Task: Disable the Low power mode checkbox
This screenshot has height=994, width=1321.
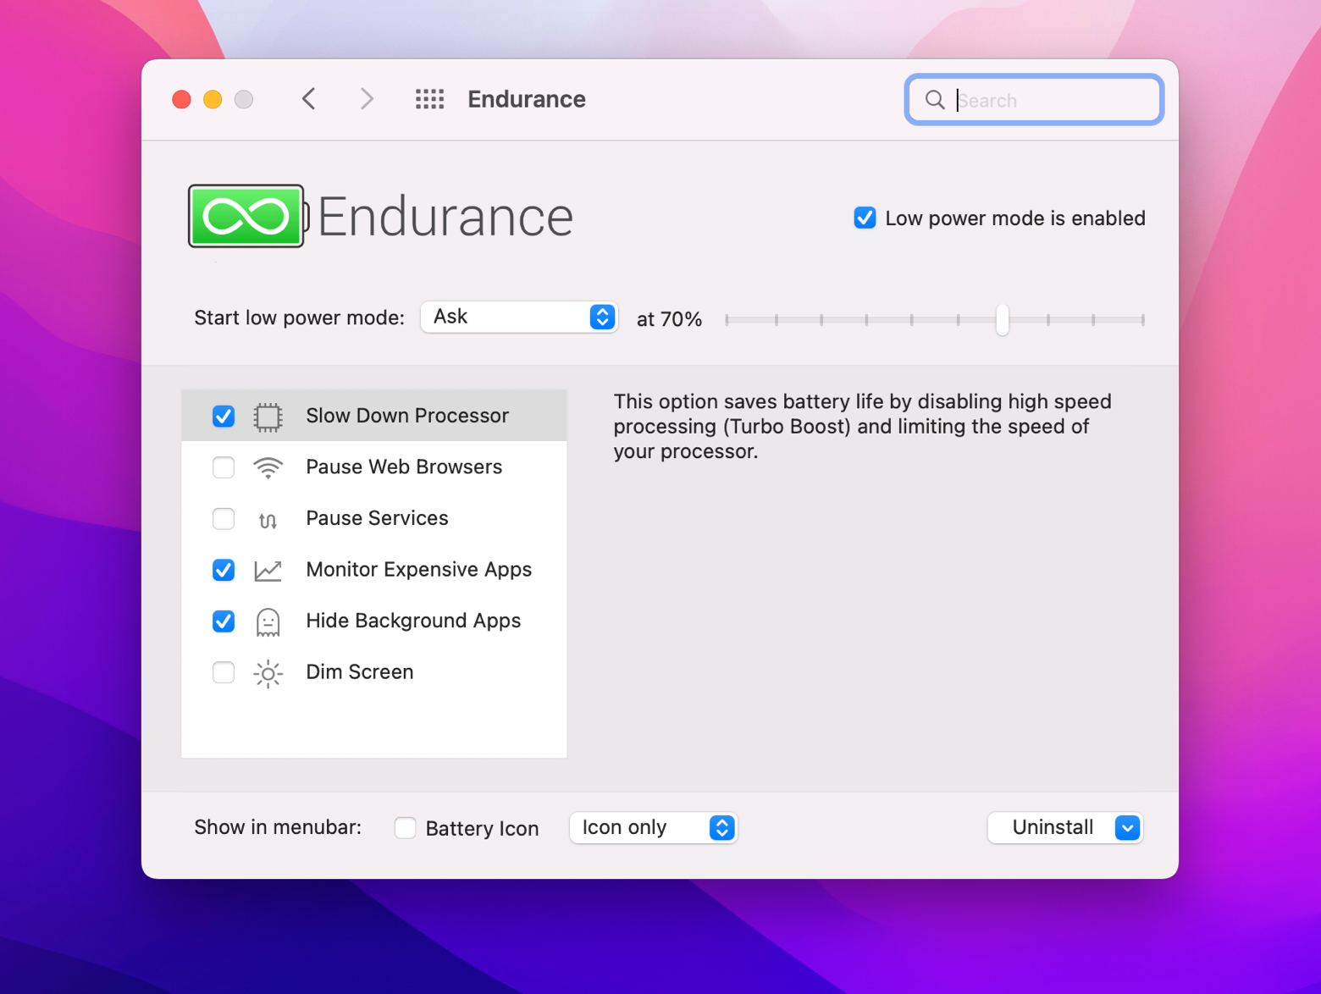Action: pos(864,218)
